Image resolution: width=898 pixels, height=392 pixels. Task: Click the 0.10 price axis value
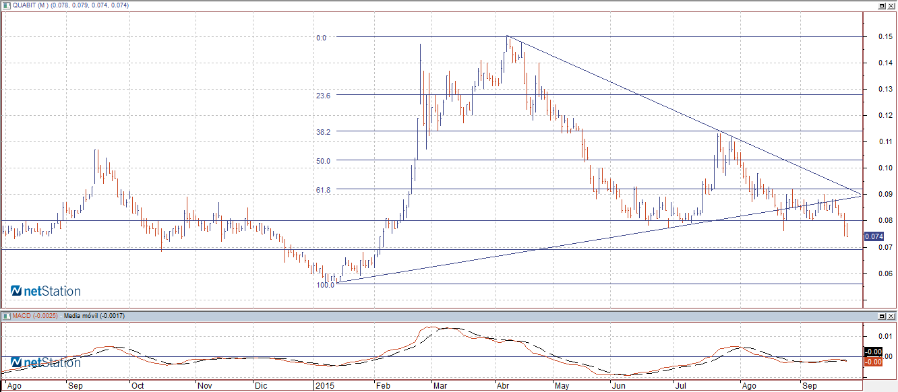click(885, 168)
